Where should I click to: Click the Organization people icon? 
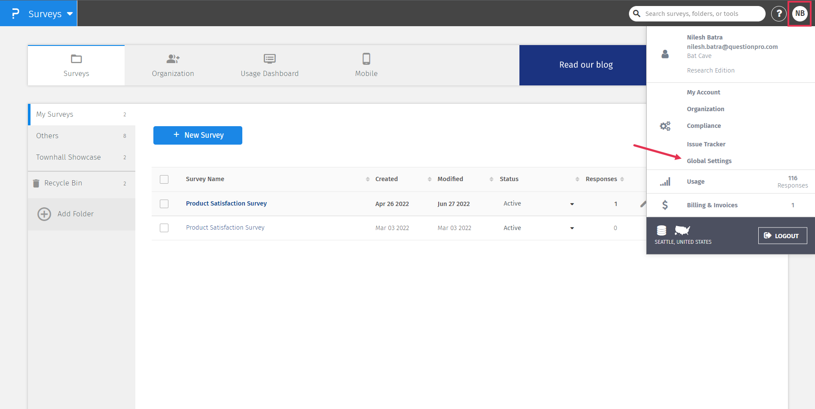(x=173, y=59)
